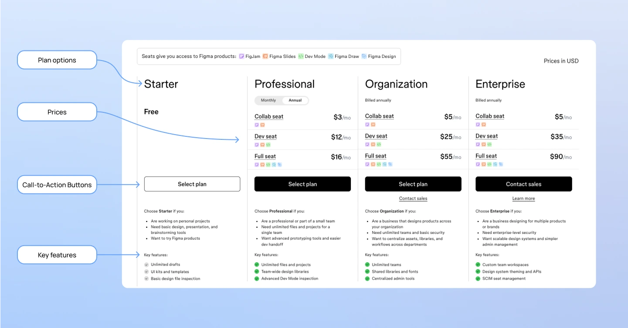Click Contact sales button under Enterprise
This screenshot has width=628, height=328.
click(x=523, y=184)
